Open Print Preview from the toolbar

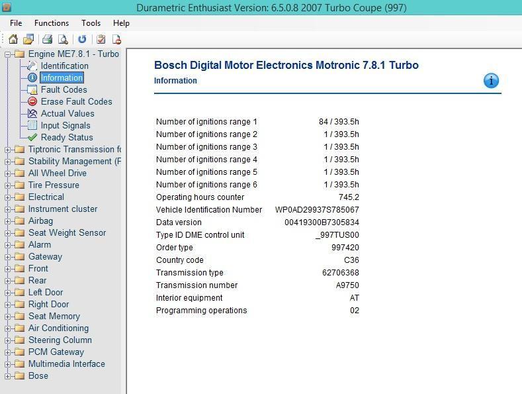pos(63,39)
